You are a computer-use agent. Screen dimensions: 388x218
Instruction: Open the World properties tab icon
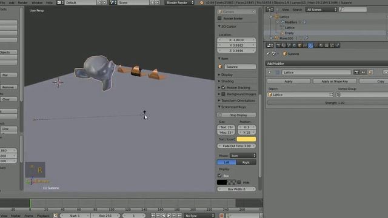[295, 45]
